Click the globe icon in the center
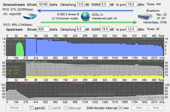The image size is (170, 112). pyautogui.click(x=85, y=17)
